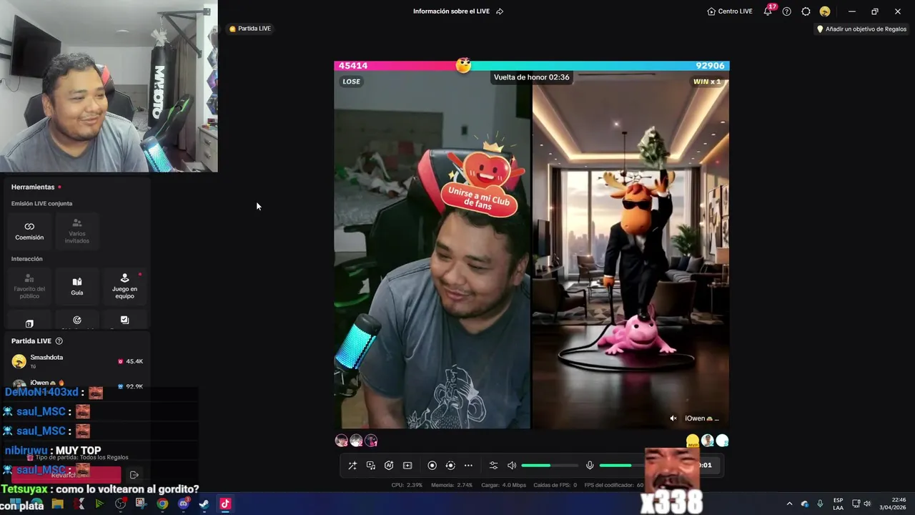
Task: Open the effects magic wand tool
Action: 352,466
